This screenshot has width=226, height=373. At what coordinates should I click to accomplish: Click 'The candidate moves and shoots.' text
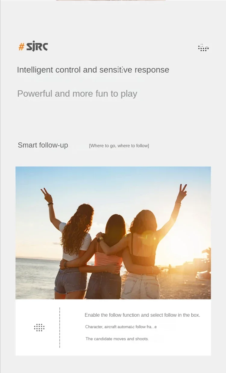(117, 339)
